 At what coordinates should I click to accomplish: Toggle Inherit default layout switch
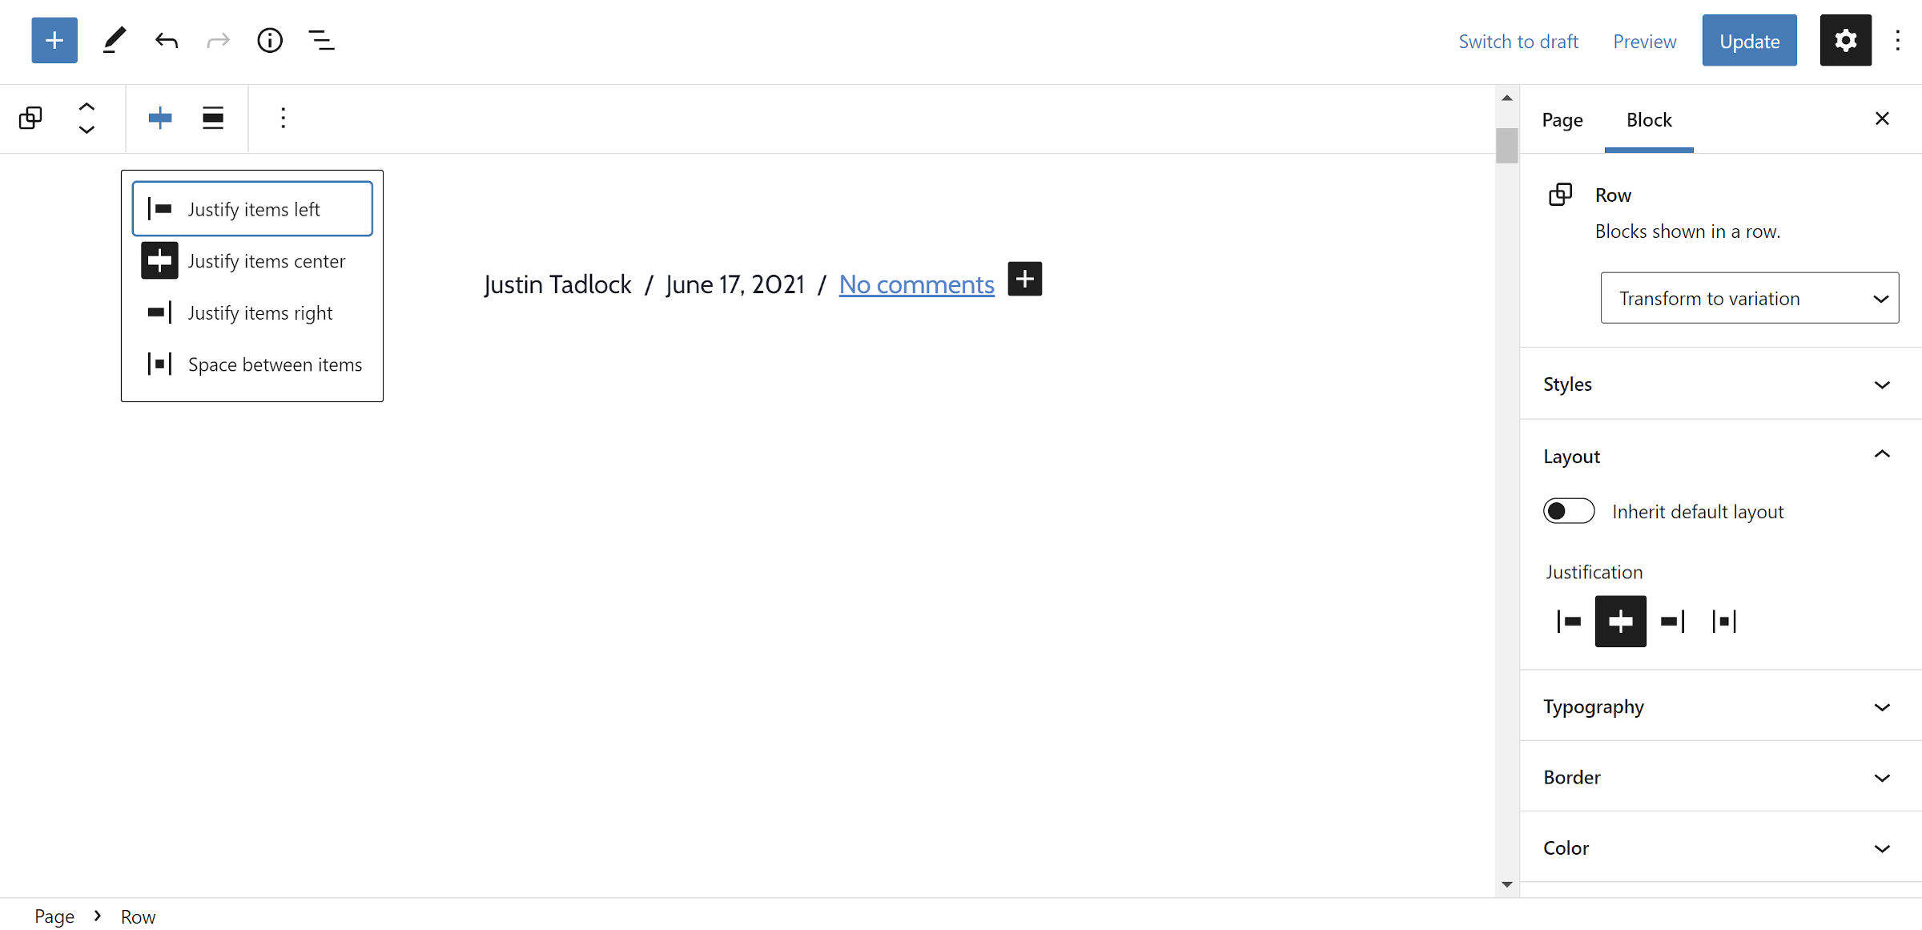tap(1569, 511)
